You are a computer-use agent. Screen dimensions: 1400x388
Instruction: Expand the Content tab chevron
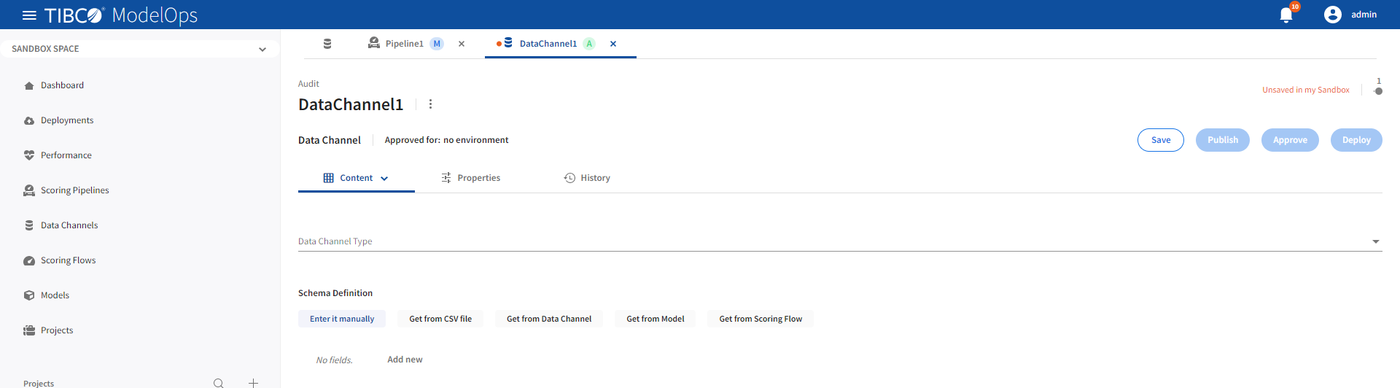coord(384,179)
